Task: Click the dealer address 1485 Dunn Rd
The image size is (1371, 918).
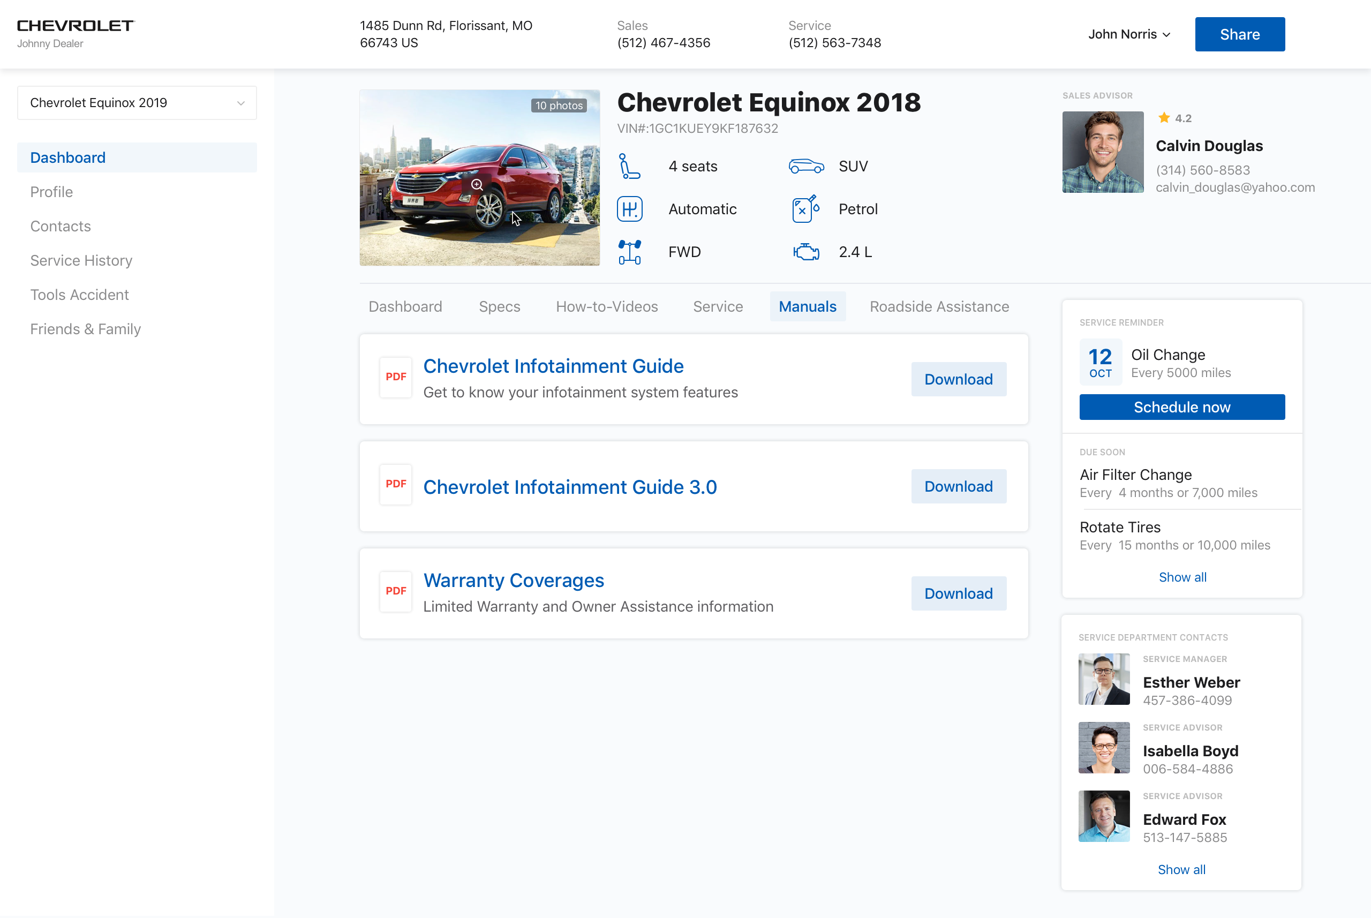Action: coord(446,34)
